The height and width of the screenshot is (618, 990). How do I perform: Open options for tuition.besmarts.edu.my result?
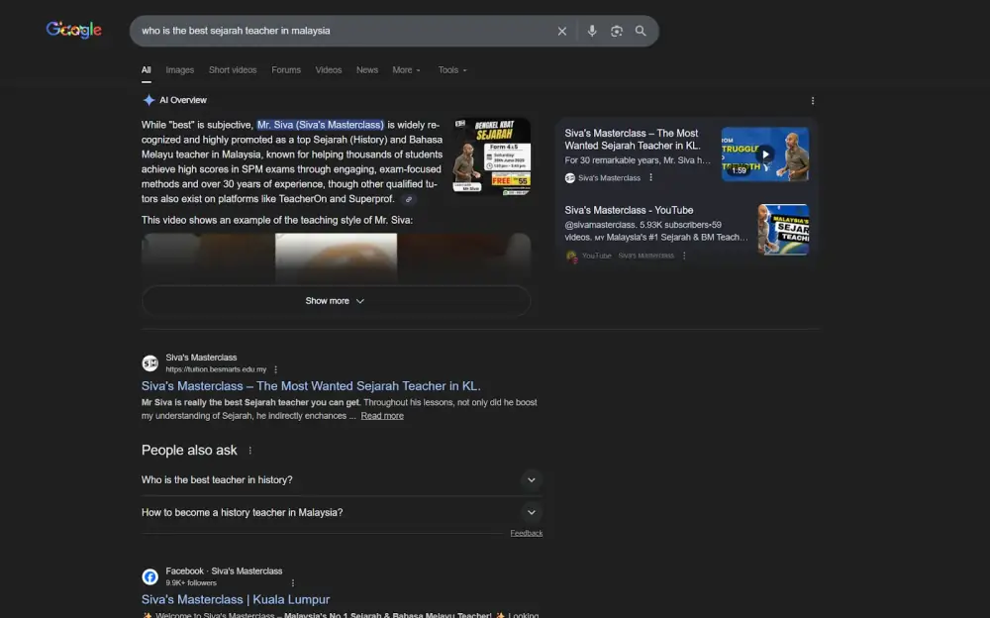pyautogui.click(x=276, y=369)
